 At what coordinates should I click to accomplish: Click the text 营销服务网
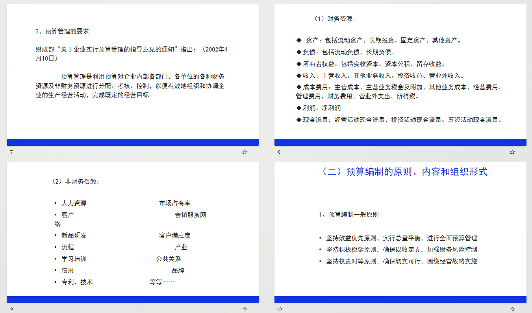pyautogui.click(x=191, y=215)
